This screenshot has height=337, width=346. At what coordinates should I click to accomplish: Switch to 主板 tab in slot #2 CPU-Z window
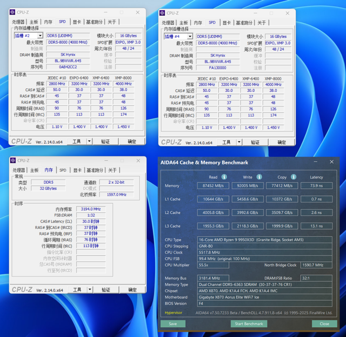34,22
